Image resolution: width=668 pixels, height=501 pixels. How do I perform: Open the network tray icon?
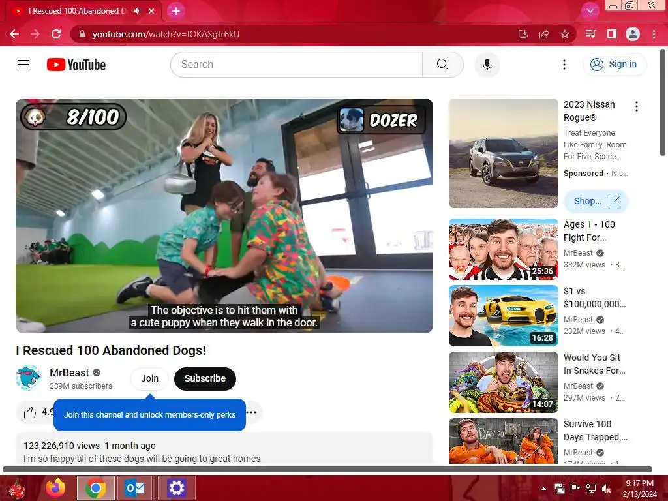591,489
